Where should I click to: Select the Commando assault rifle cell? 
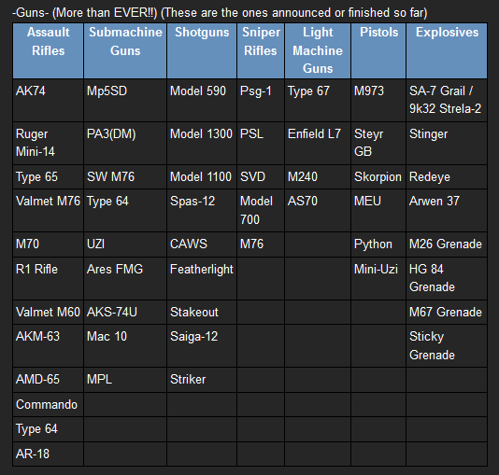click(48, 404)
